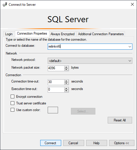
Task: Check Trust server certificate
Action: click(x=13, y=103)
